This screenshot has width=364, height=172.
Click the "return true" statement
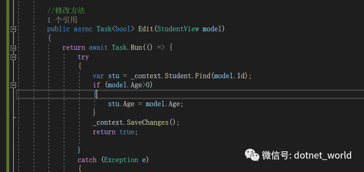(115, 132)
